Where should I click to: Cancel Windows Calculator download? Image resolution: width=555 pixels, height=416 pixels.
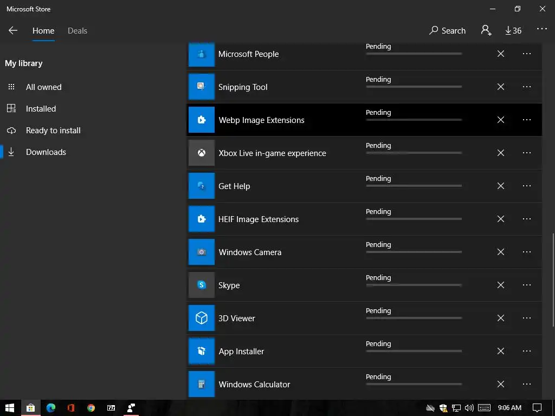tap(500, 384)
